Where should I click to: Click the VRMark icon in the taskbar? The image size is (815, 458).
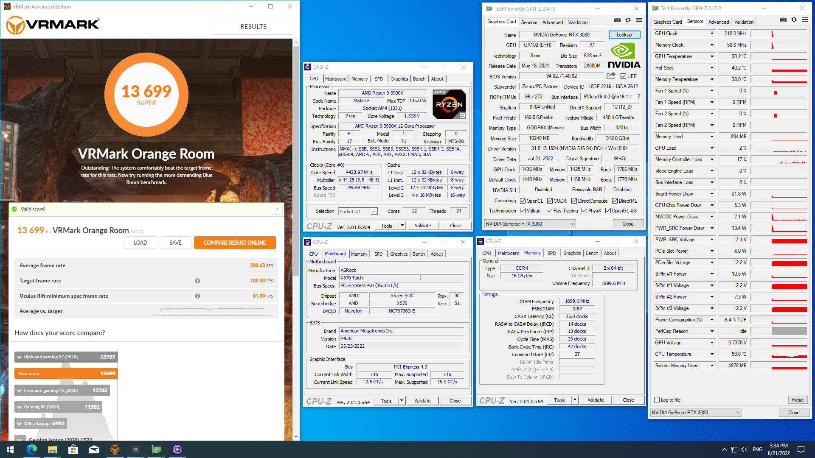[115, 450]
